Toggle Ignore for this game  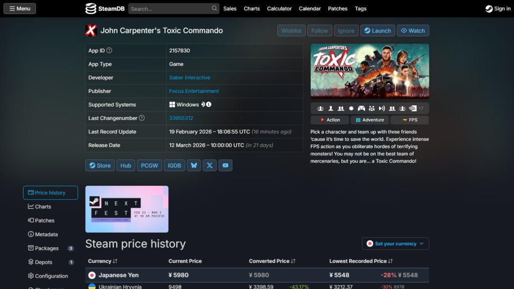pyautogui.click(x=346, y=31)
